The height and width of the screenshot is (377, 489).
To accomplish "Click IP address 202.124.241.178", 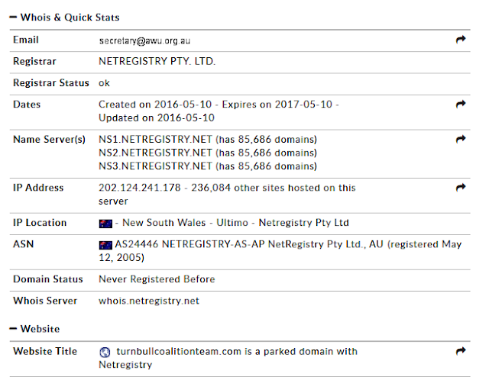I will [140, 188].
